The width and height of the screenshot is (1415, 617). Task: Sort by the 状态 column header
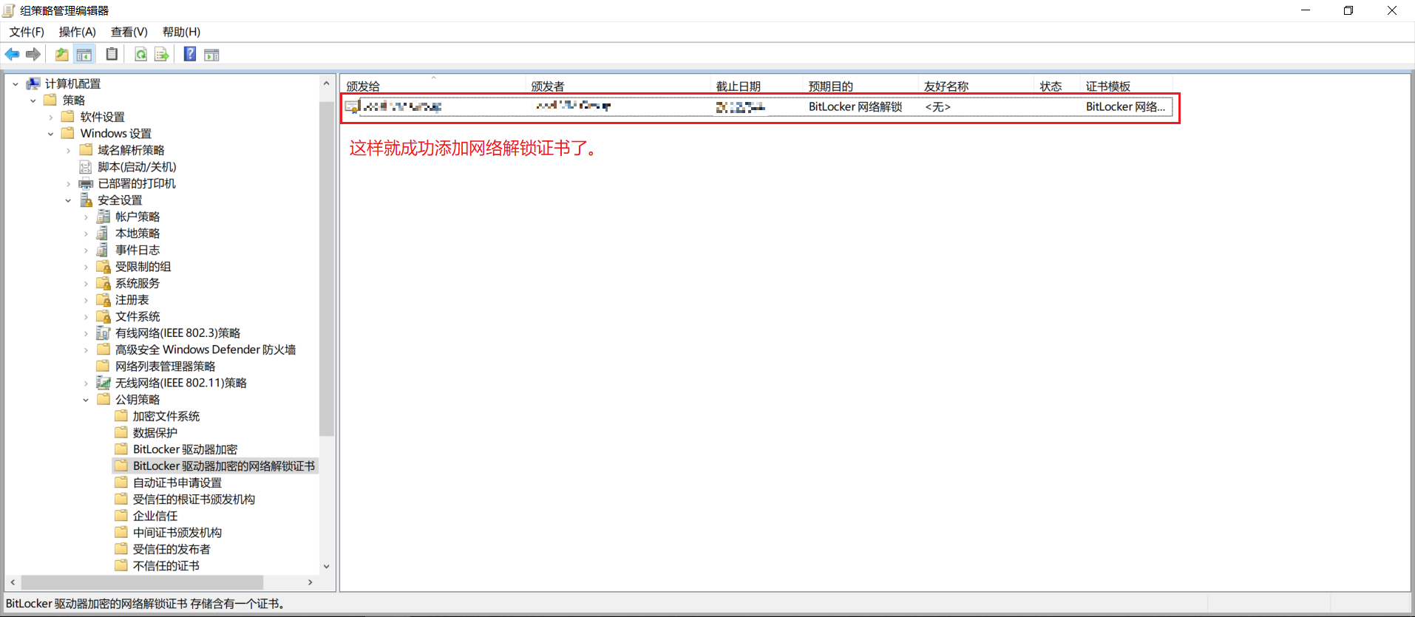pos(1057,86)
